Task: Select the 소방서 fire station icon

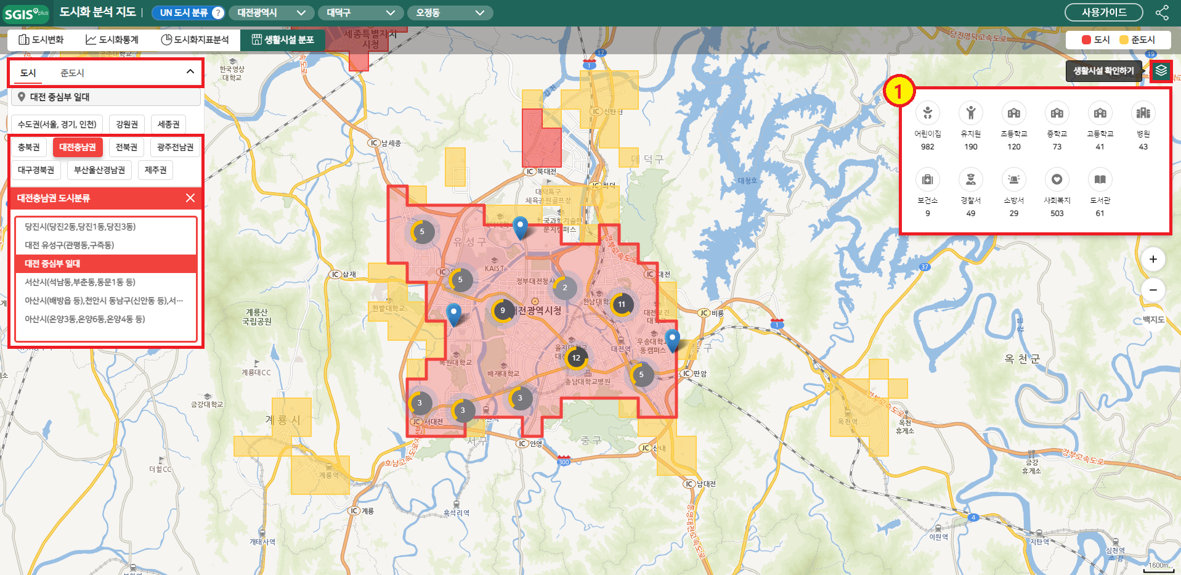Action: [x=1013, y=180]
